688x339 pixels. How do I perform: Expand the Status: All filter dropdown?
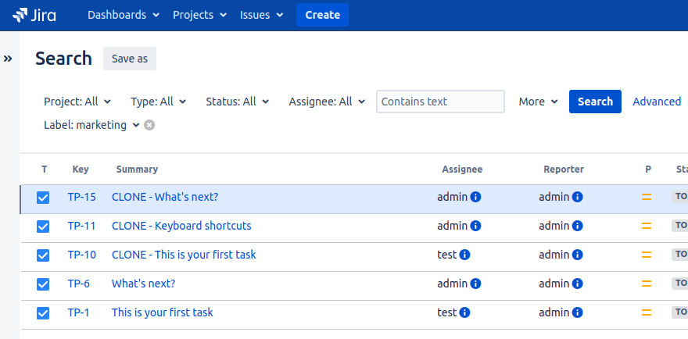pyautogui.click(x=237, y=102)
